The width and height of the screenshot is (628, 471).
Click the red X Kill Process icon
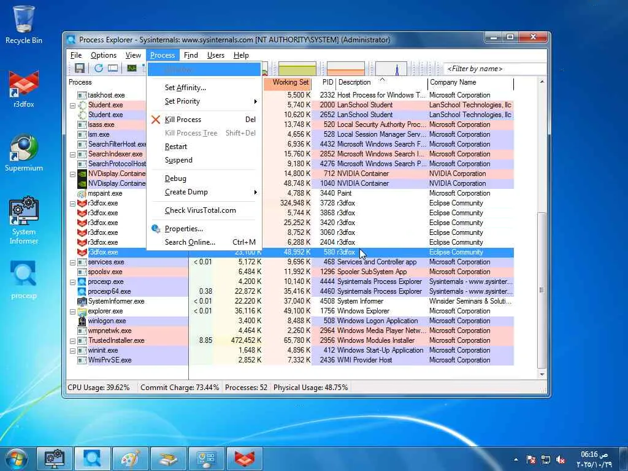click(156, 120)
